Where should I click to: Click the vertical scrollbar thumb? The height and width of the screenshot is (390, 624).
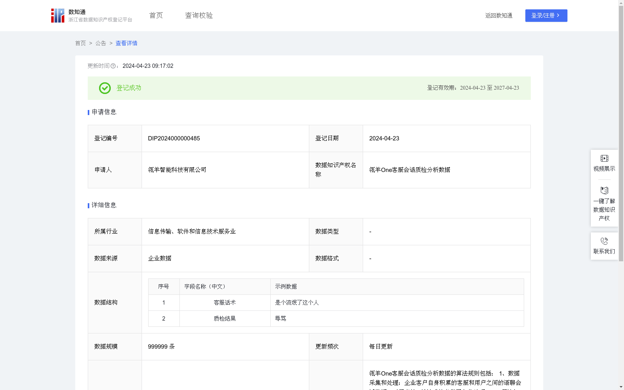621,133
